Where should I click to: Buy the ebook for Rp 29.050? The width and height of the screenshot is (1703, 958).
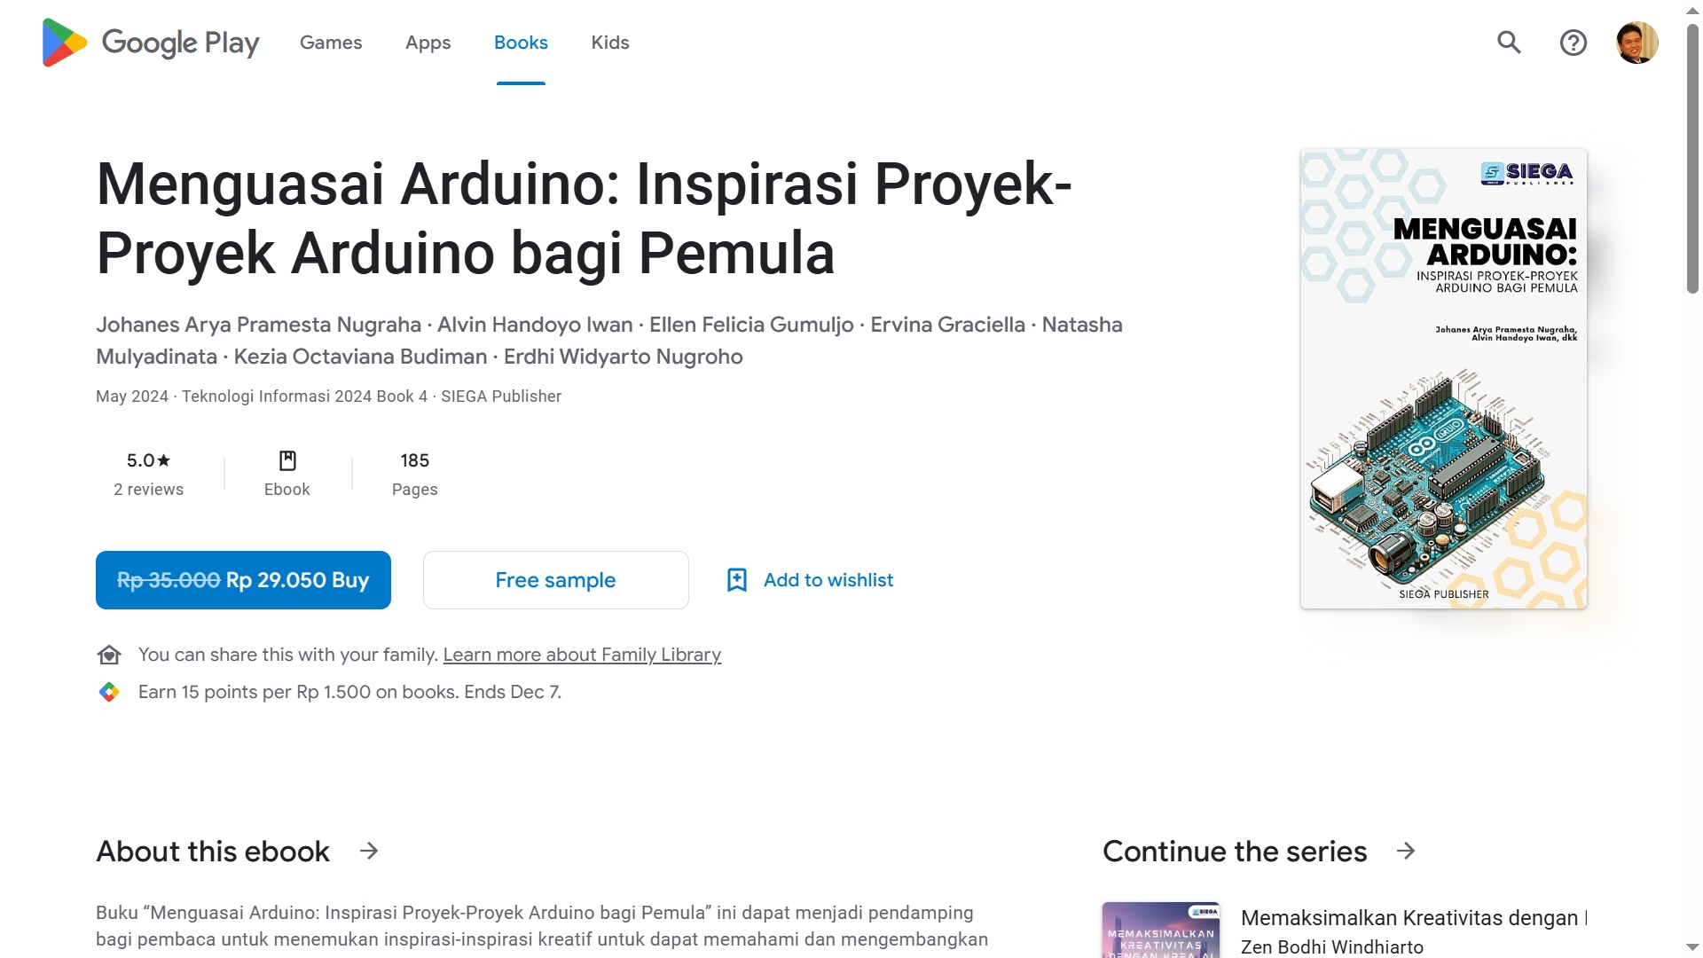243,580
